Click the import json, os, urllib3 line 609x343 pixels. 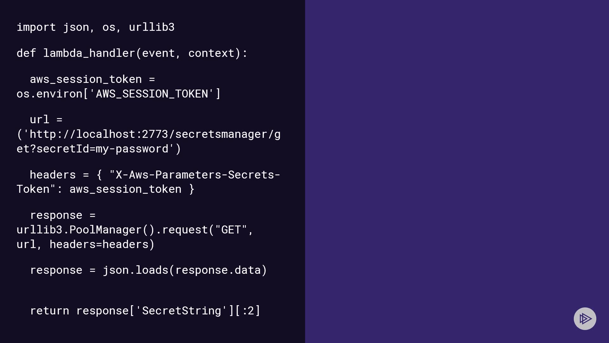(95, 27)
